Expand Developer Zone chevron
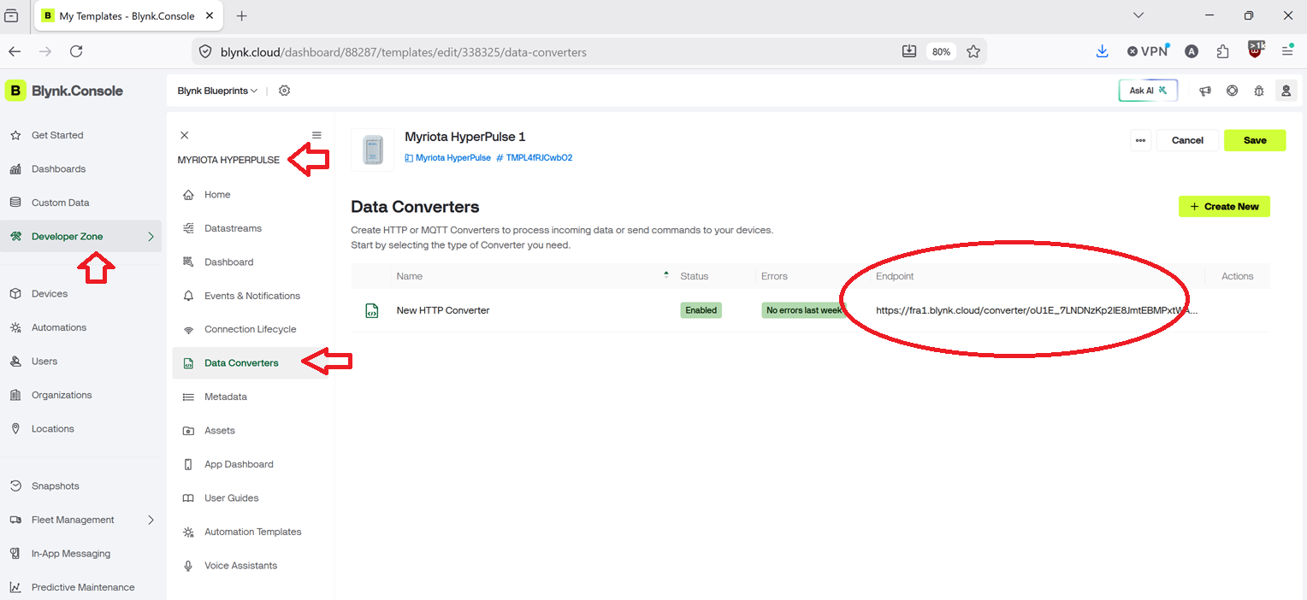Viewport: 1307px width, 600px height. click(151, 237)
